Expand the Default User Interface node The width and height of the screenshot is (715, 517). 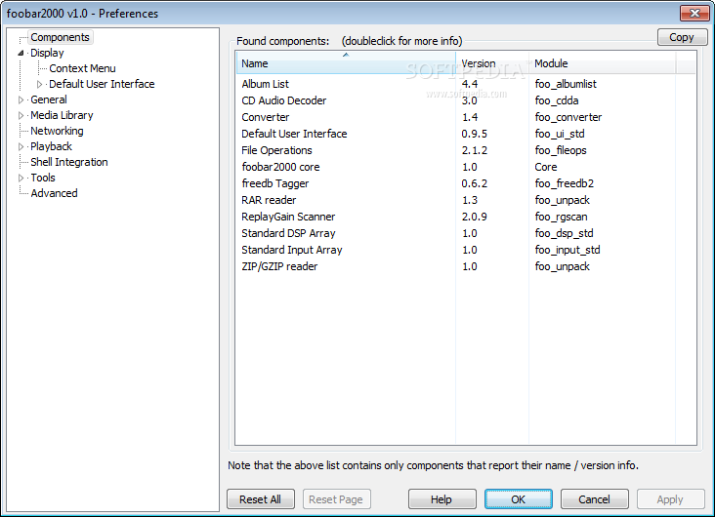(x=39, y=84)
